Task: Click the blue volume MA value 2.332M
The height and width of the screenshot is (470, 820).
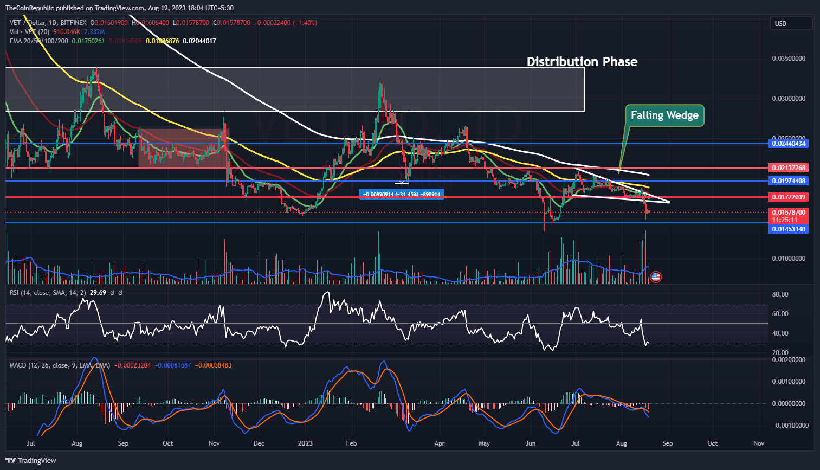Action: (94, 32)
